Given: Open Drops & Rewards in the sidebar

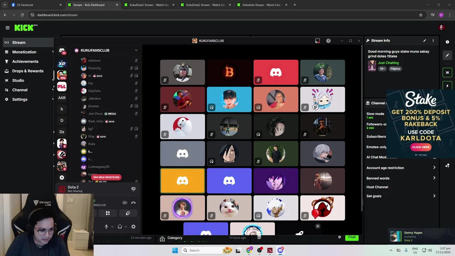Looking at the screenshot, I should click(28, 71).
